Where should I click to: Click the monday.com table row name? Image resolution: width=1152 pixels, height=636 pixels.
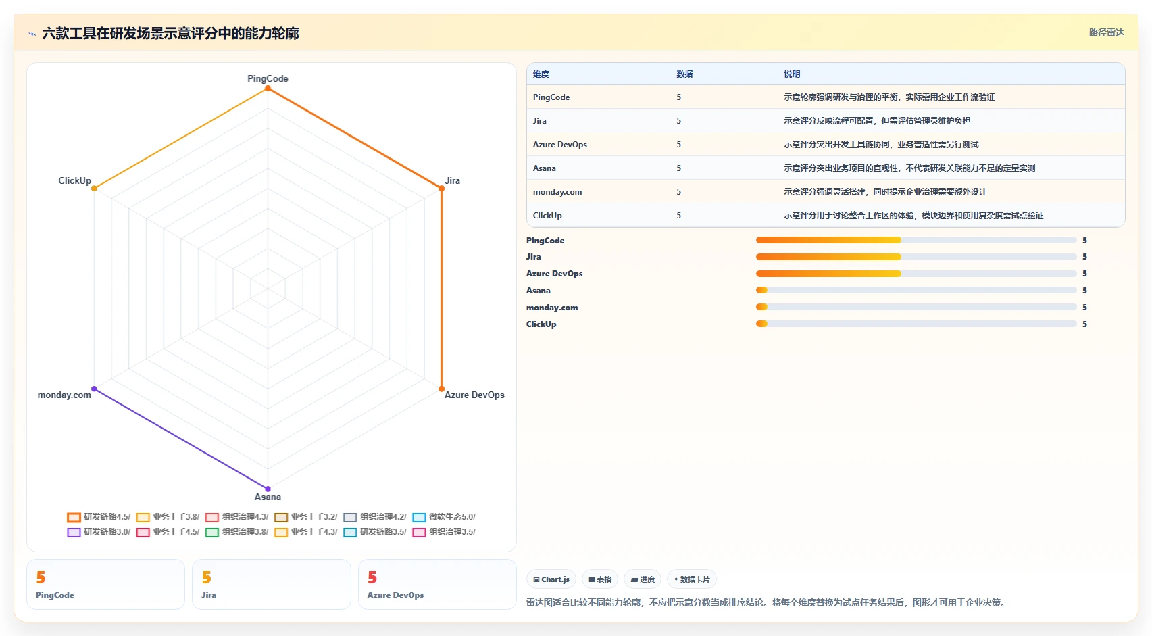click(x=557, y=192)
